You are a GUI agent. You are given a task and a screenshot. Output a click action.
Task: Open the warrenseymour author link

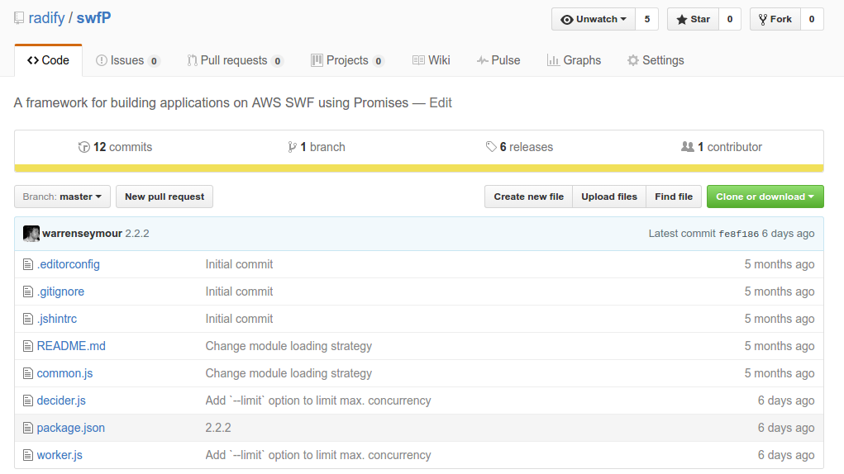tap(82, 233)
